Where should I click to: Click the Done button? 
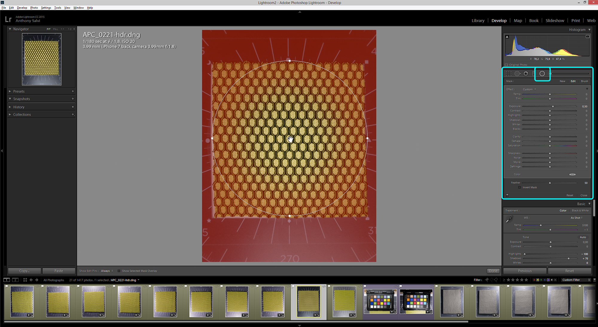click(x=493, y=271)
